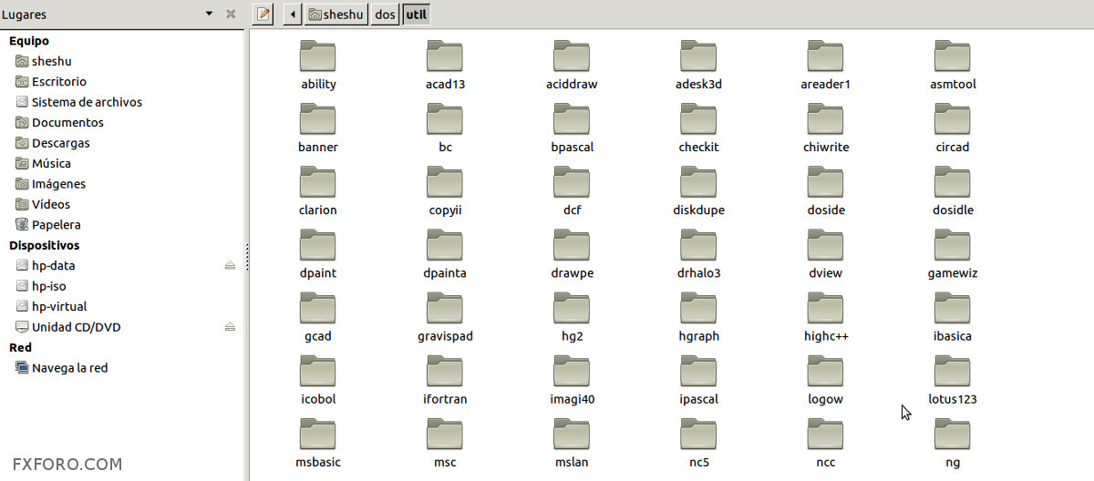Select the dview folder icon
This screenshot has height=481, width=1094.
coord(825,245)
